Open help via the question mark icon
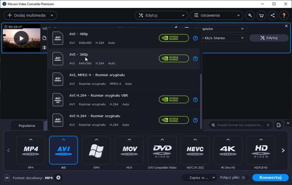The width and height of the screenshot is (292, 185). [284, 15]
